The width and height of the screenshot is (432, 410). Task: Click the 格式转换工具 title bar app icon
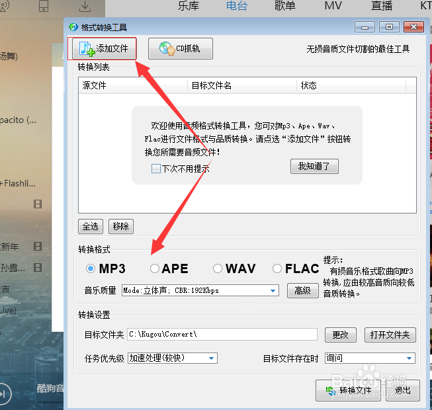(x=73, y=27)
